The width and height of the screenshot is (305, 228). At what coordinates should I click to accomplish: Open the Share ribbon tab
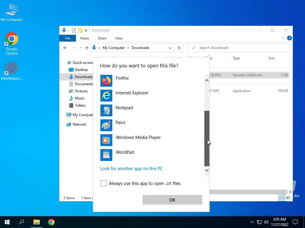(x=102, y=38)
